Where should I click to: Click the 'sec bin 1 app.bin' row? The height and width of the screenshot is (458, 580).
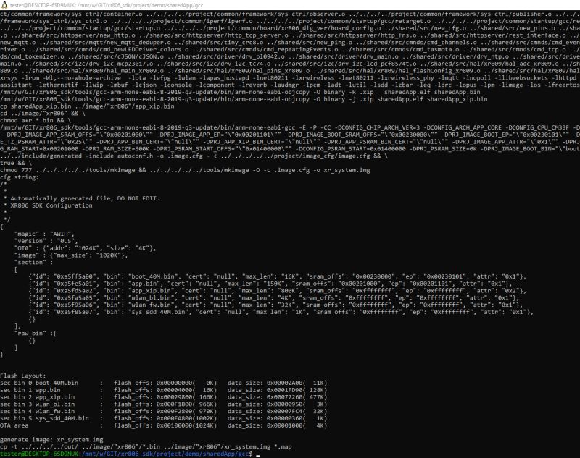[164, 390]
